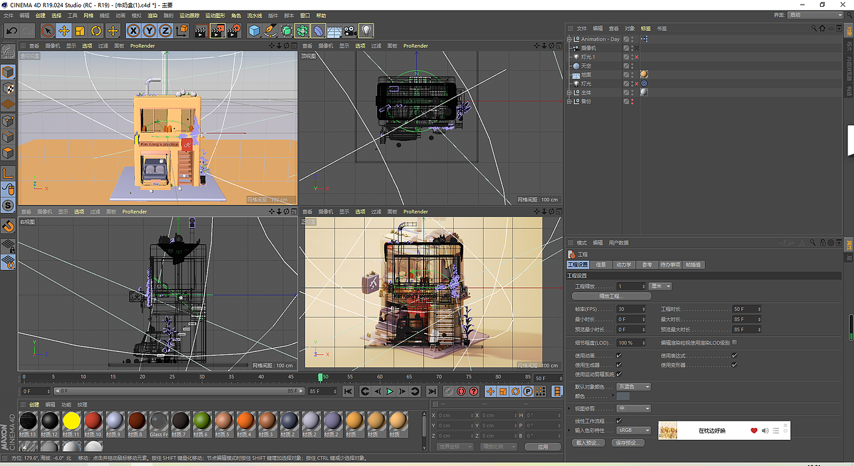Expand the 主体 object group
This screenshot has height=466, width=854.
[x=569, y=93]
